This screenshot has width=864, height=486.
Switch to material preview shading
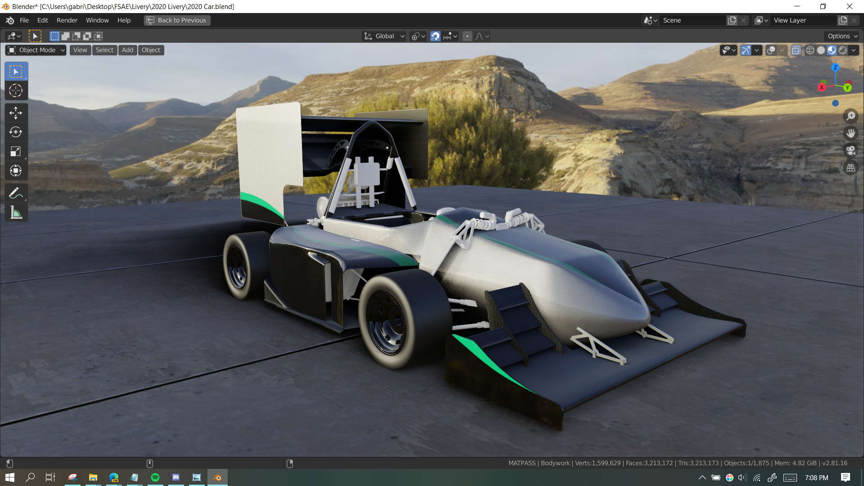point(832,50)
